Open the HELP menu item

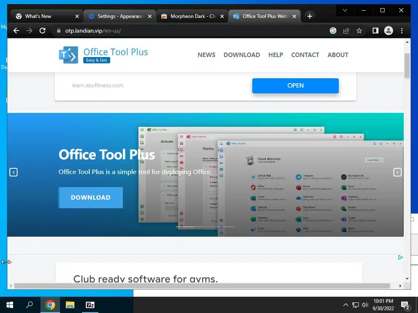pyautogui.click(x=276, y=55)
